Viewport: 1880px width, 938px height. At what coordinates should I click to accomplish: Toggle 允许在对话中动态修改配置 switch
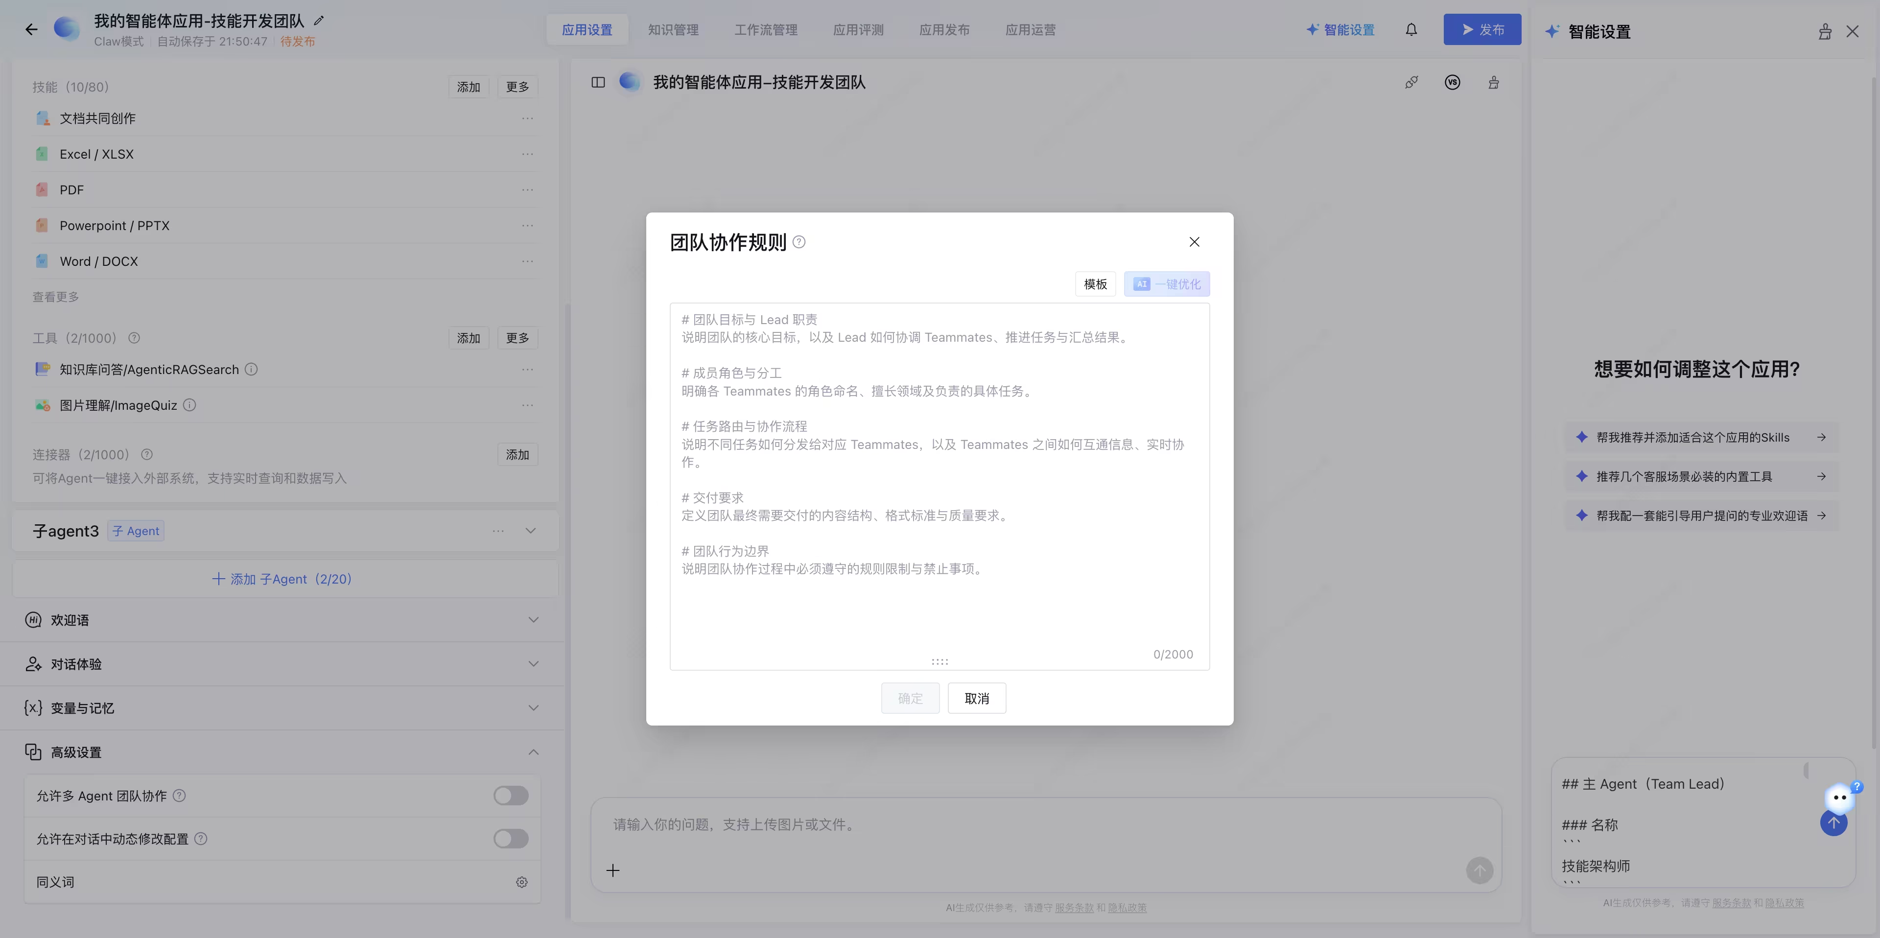[511, 839]
